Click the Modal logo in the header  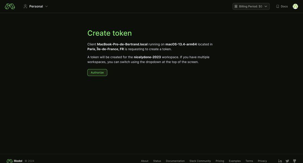click(x=10, y=6)
